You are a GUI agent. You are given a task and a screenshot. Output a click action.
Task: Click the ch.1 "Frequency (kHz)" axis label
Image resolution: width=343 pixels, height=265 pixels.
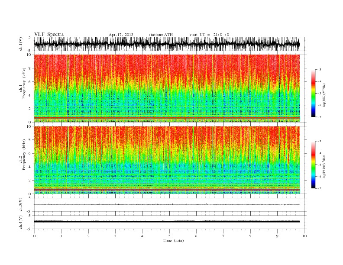coord(24,83)
